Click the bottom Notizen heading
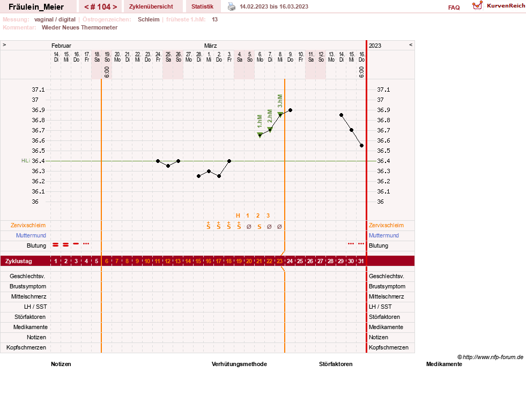Image resolution: width=526 pixels, height=417 pixels. [61, 364]
